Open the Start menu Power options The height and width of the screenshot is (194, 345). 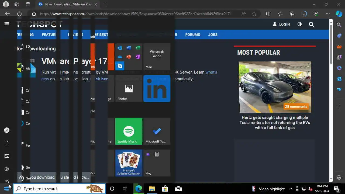[7, 182]
